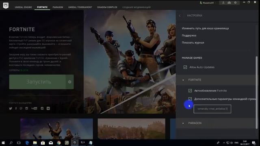Open File Explorer from taskbar
The width and height of the screenshot is (260, 146).
pyautogui.click(x=35, y=143)
